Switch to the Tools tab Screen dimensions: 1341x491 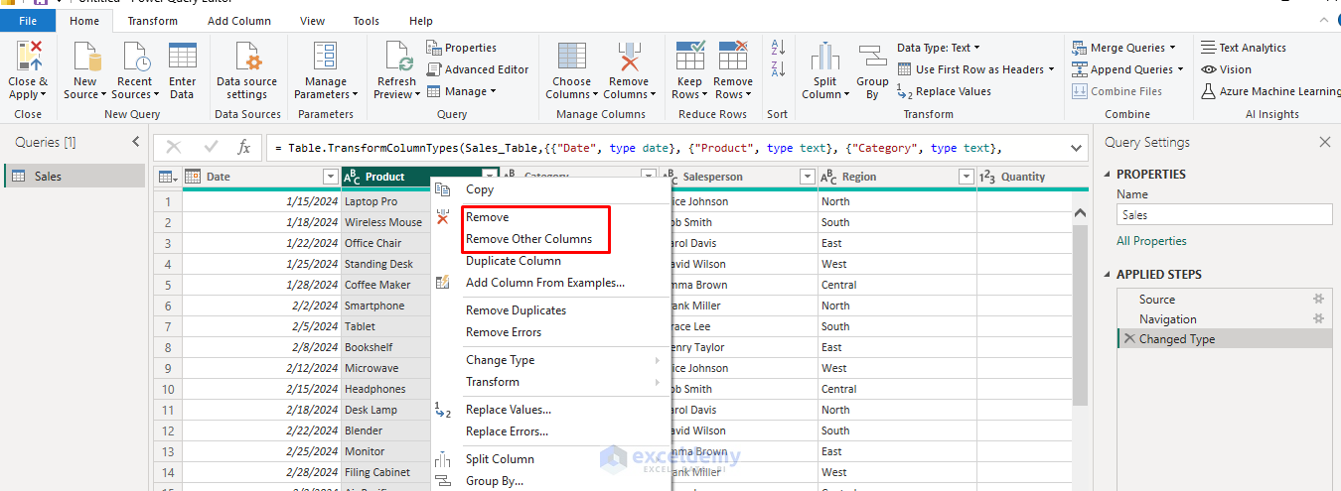pos(366,21)
